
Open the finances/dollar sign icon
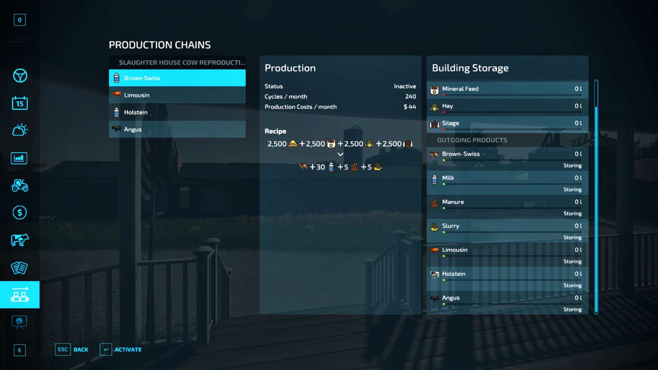click(x=20, y=212)
